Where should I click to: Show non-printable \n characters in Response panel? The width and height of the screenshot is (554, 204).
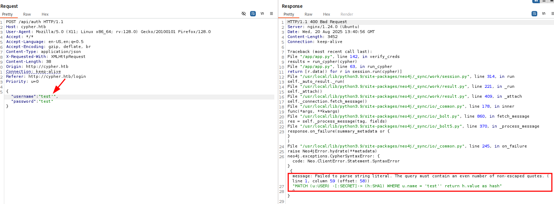[x=543, y=14]
